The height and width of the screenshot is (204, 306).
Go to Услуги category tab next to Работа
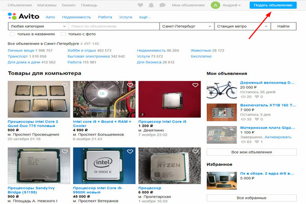point(125,17)
